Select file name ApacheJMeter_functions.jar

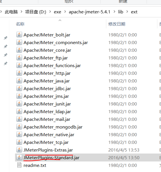coord(52,66)
